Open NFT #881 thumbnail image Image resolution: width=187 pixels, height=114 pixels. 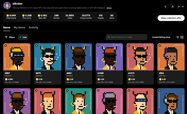[171, 57]
